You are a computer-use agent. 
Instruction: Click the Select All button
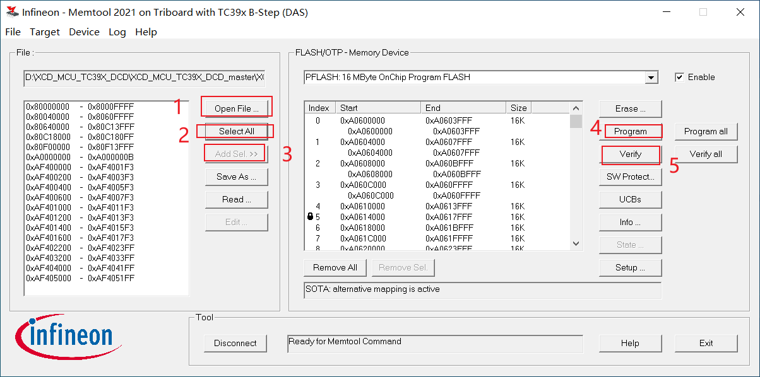[x=237, y=131]
